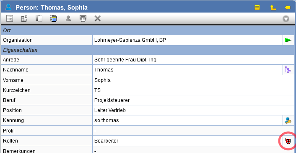Viewport: 296px width, 153px height.
Task: Collapse the Eigenschaften section header
Action: tap(148, 50)
